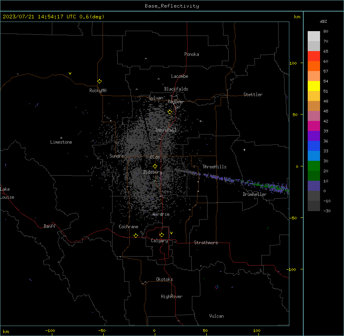344x336 pixels.
Task: Click the Cochrane label
Action: point(129,227)
